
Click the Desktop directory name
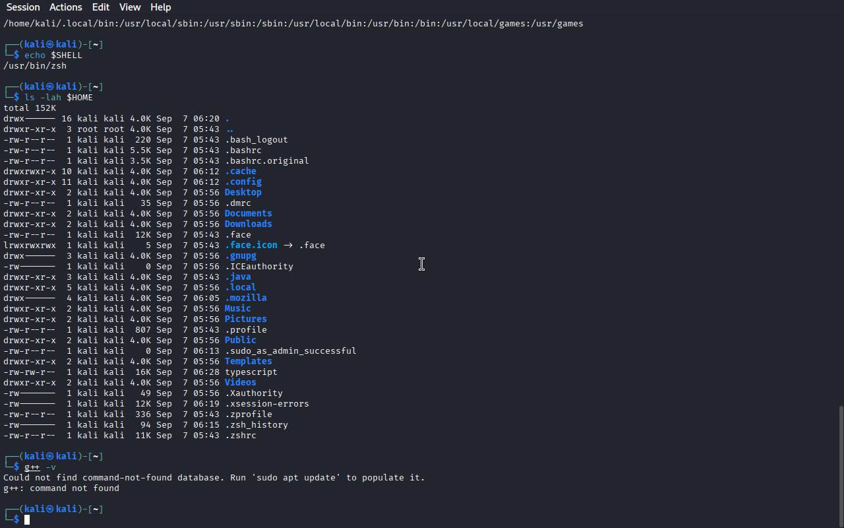(243, 193)
